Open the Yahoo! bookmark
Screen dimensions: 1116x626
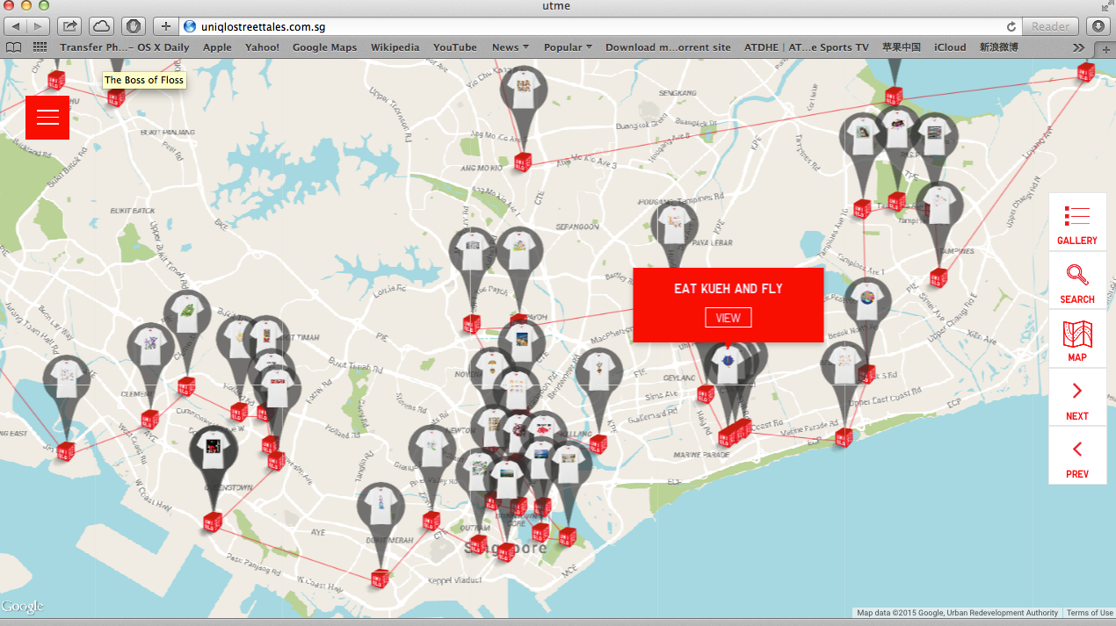point(262,47)
